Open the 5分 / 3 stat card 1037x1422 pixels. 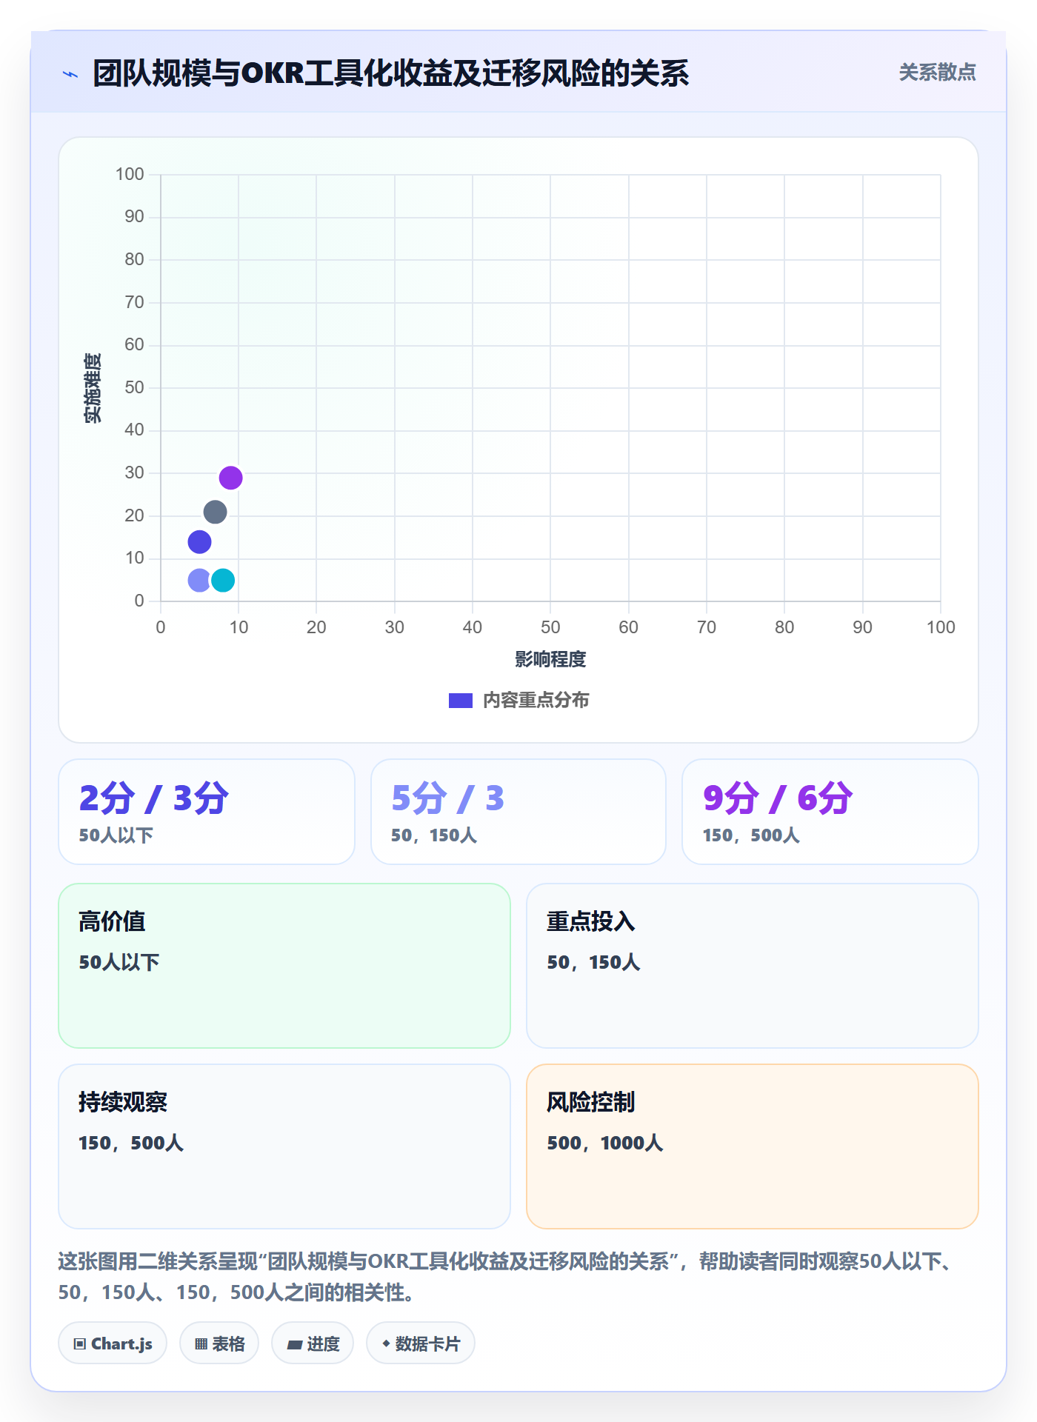point(518,812)
